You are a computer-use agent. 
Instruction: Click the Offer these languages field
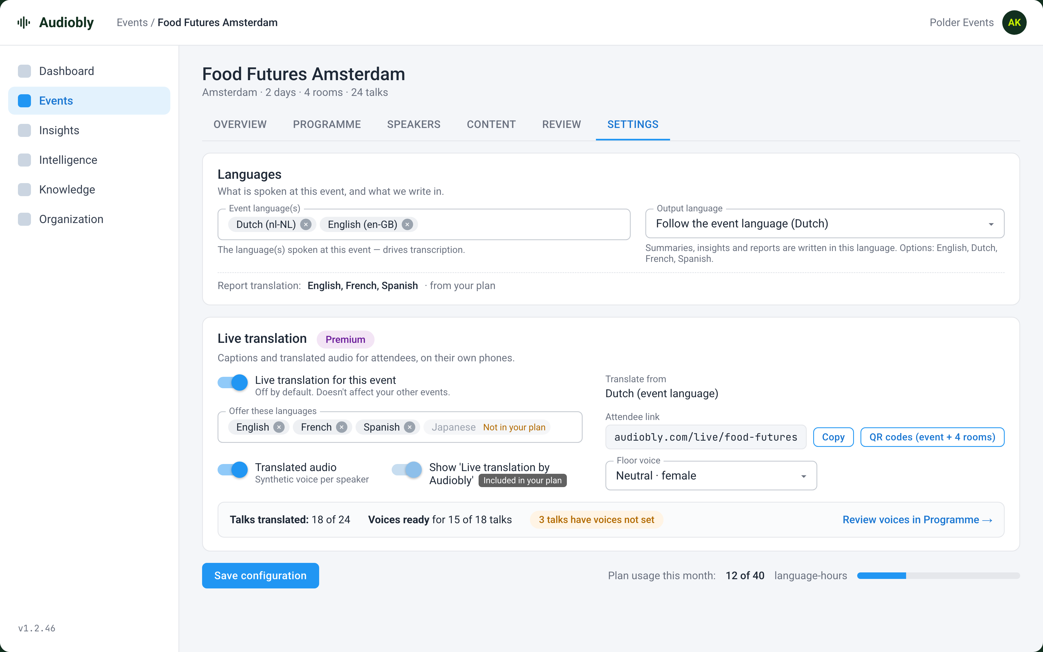coord(400,427)
